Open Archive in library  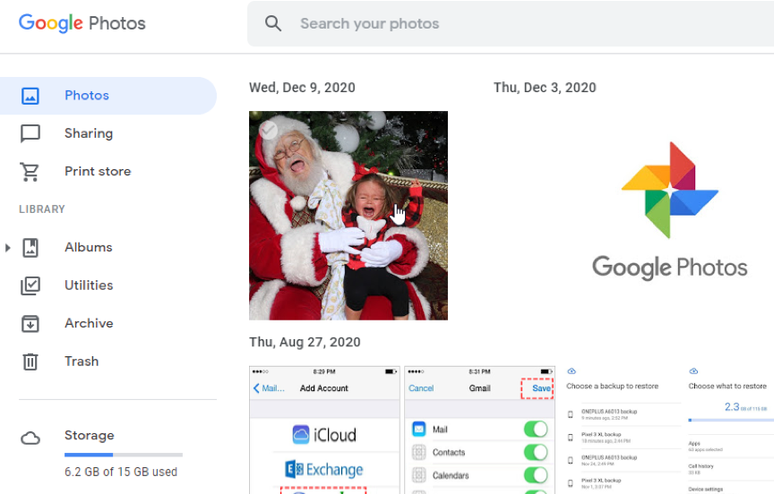[89, 323]
